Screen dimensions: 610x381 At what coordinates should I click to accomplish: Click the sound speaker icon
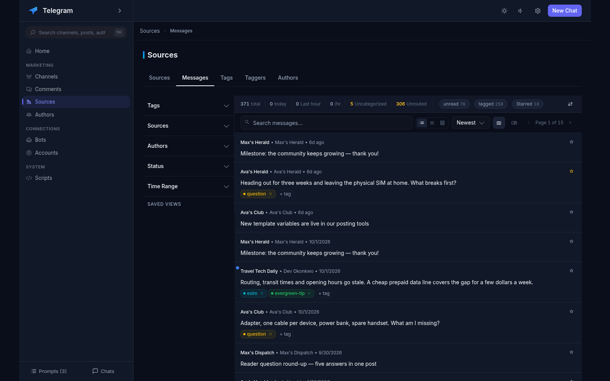coord(520,11)
